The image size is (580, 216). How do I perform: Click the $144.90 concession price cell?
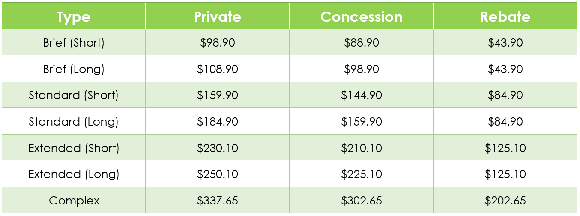click(x=362, y=95)
